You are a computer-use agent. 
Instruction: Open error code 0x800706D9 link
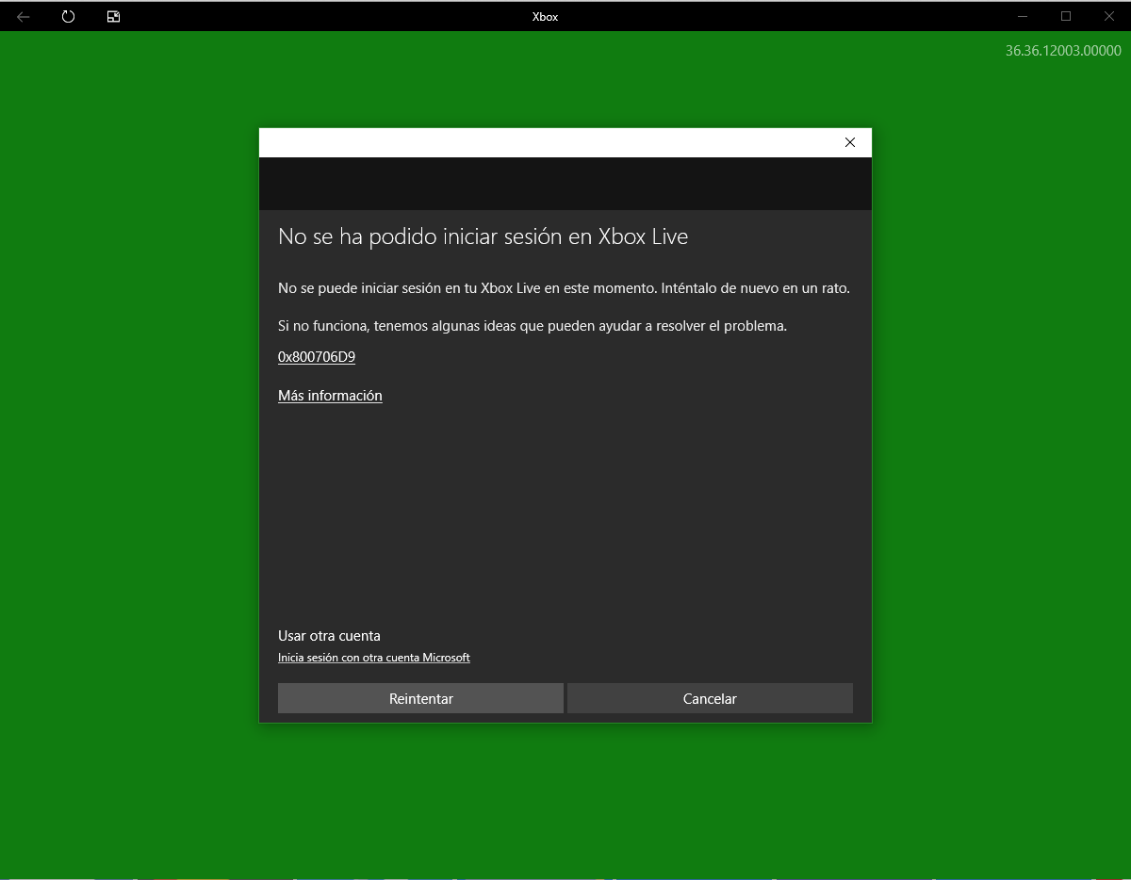coord(317,357)
